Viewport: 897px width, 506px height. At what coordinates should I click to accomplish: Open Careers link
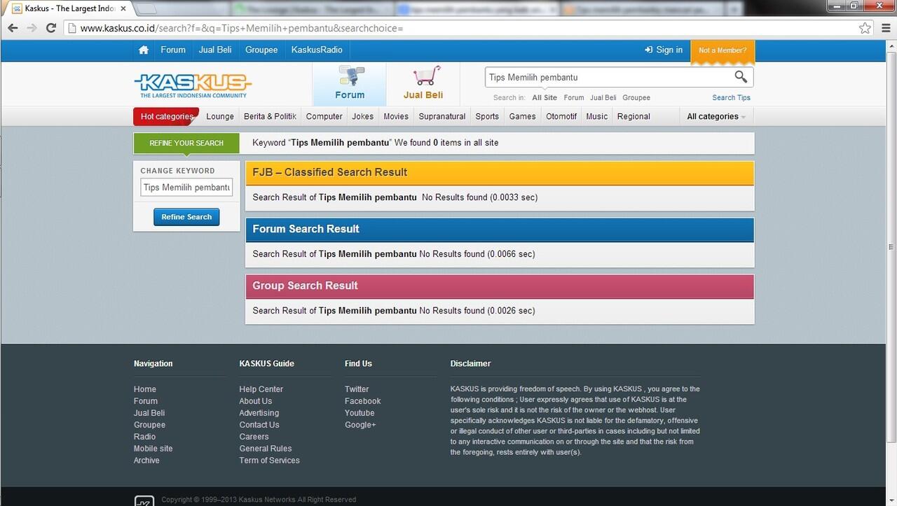tap(254, 437)
